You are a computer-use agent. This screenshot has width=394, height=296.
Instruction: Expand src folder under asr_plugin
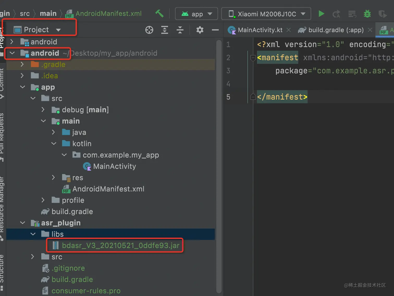click(33, 257)
